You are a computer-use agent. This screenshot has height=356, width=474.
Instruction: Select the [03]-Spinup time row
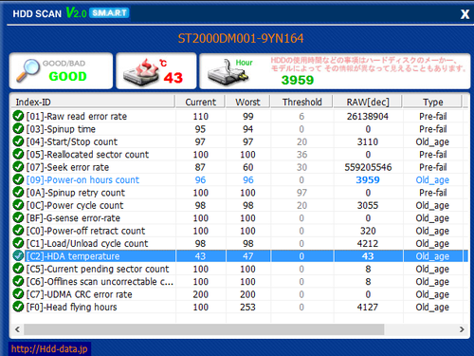(x=239, y=129)
